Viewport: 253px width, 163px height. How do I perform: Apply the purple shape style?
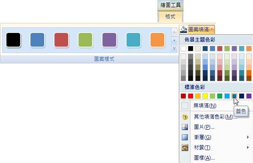coord(109,40)
